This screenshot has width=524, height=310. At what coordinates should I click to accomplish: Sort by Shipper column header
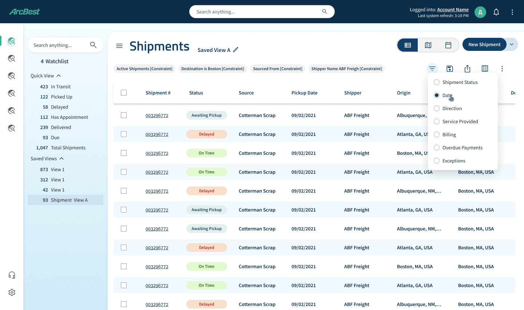pos(353,93)
